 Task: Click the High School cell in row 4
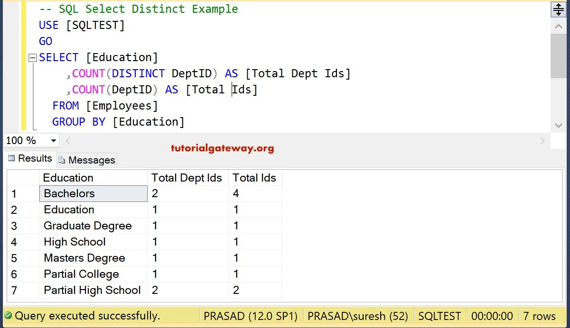[x=93, y=242]
